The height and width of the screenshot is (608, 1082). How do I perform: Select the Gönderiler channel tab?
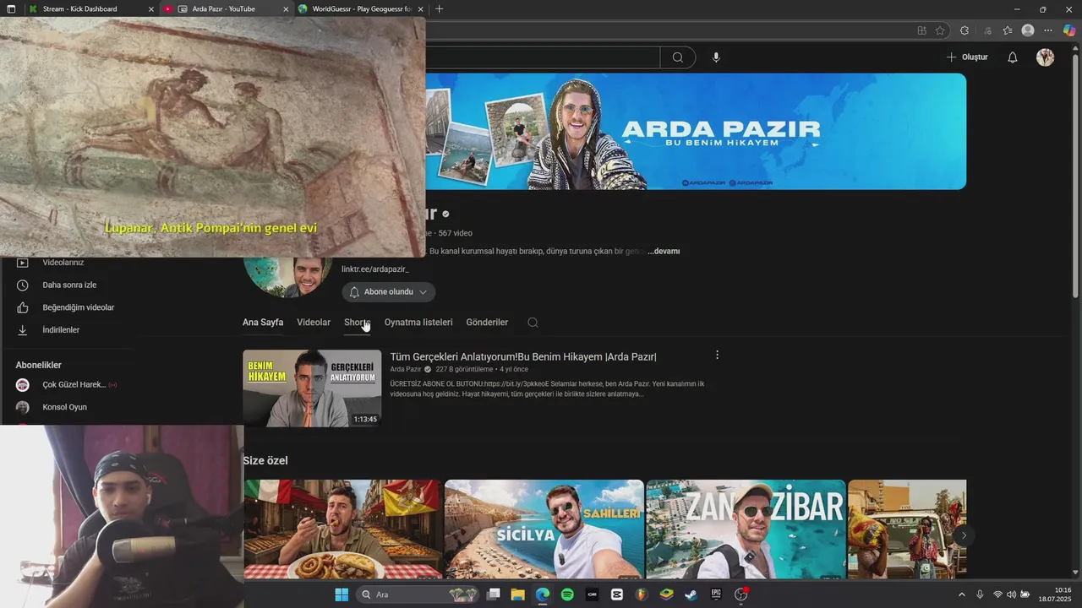487,323
